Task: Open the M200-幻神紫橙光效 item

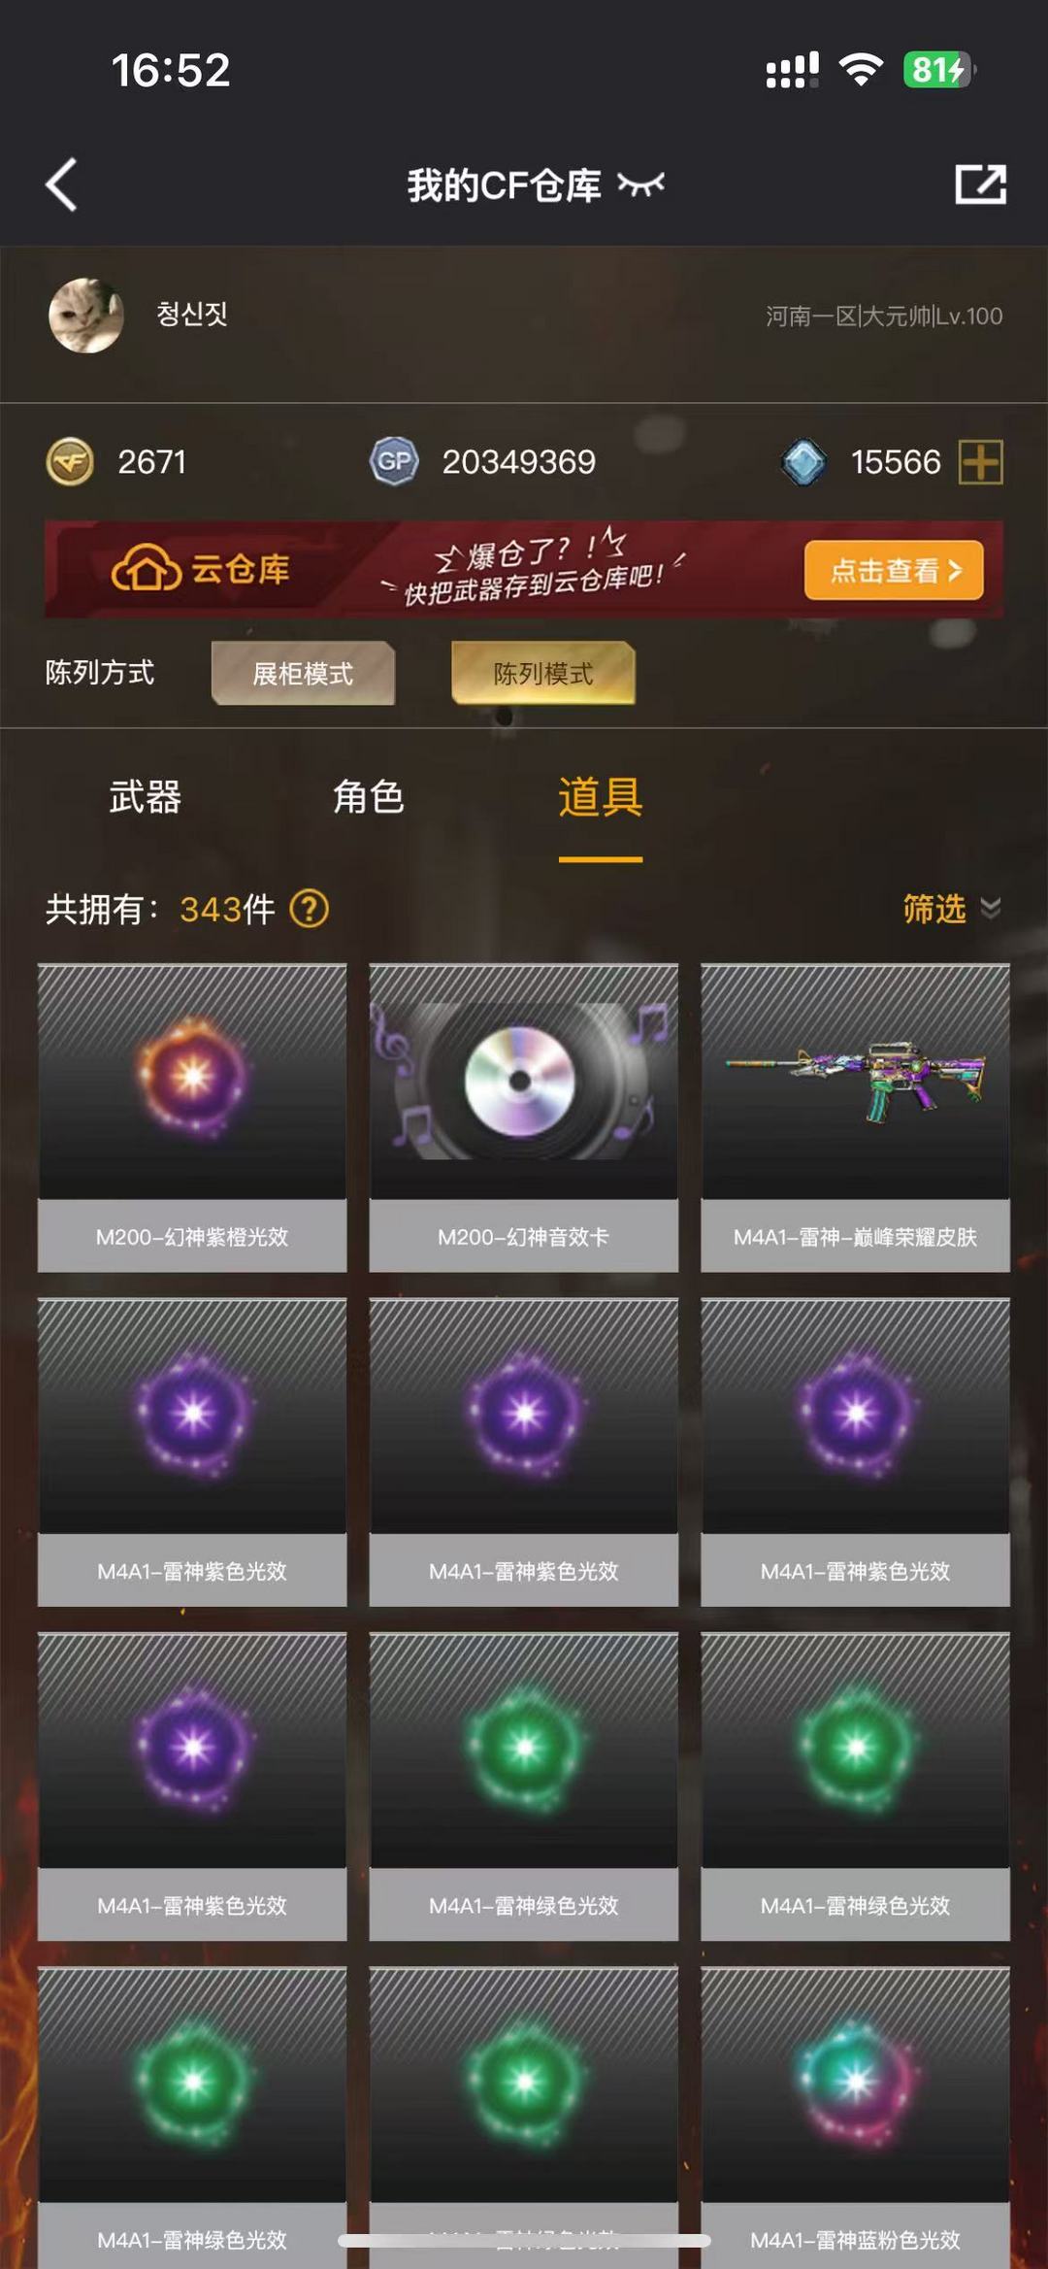Action: (192, 1118)
